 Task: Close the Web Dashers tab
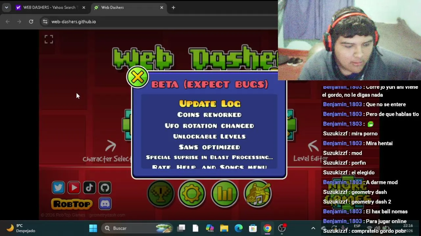pyautogui.click(x=161, y=8)
